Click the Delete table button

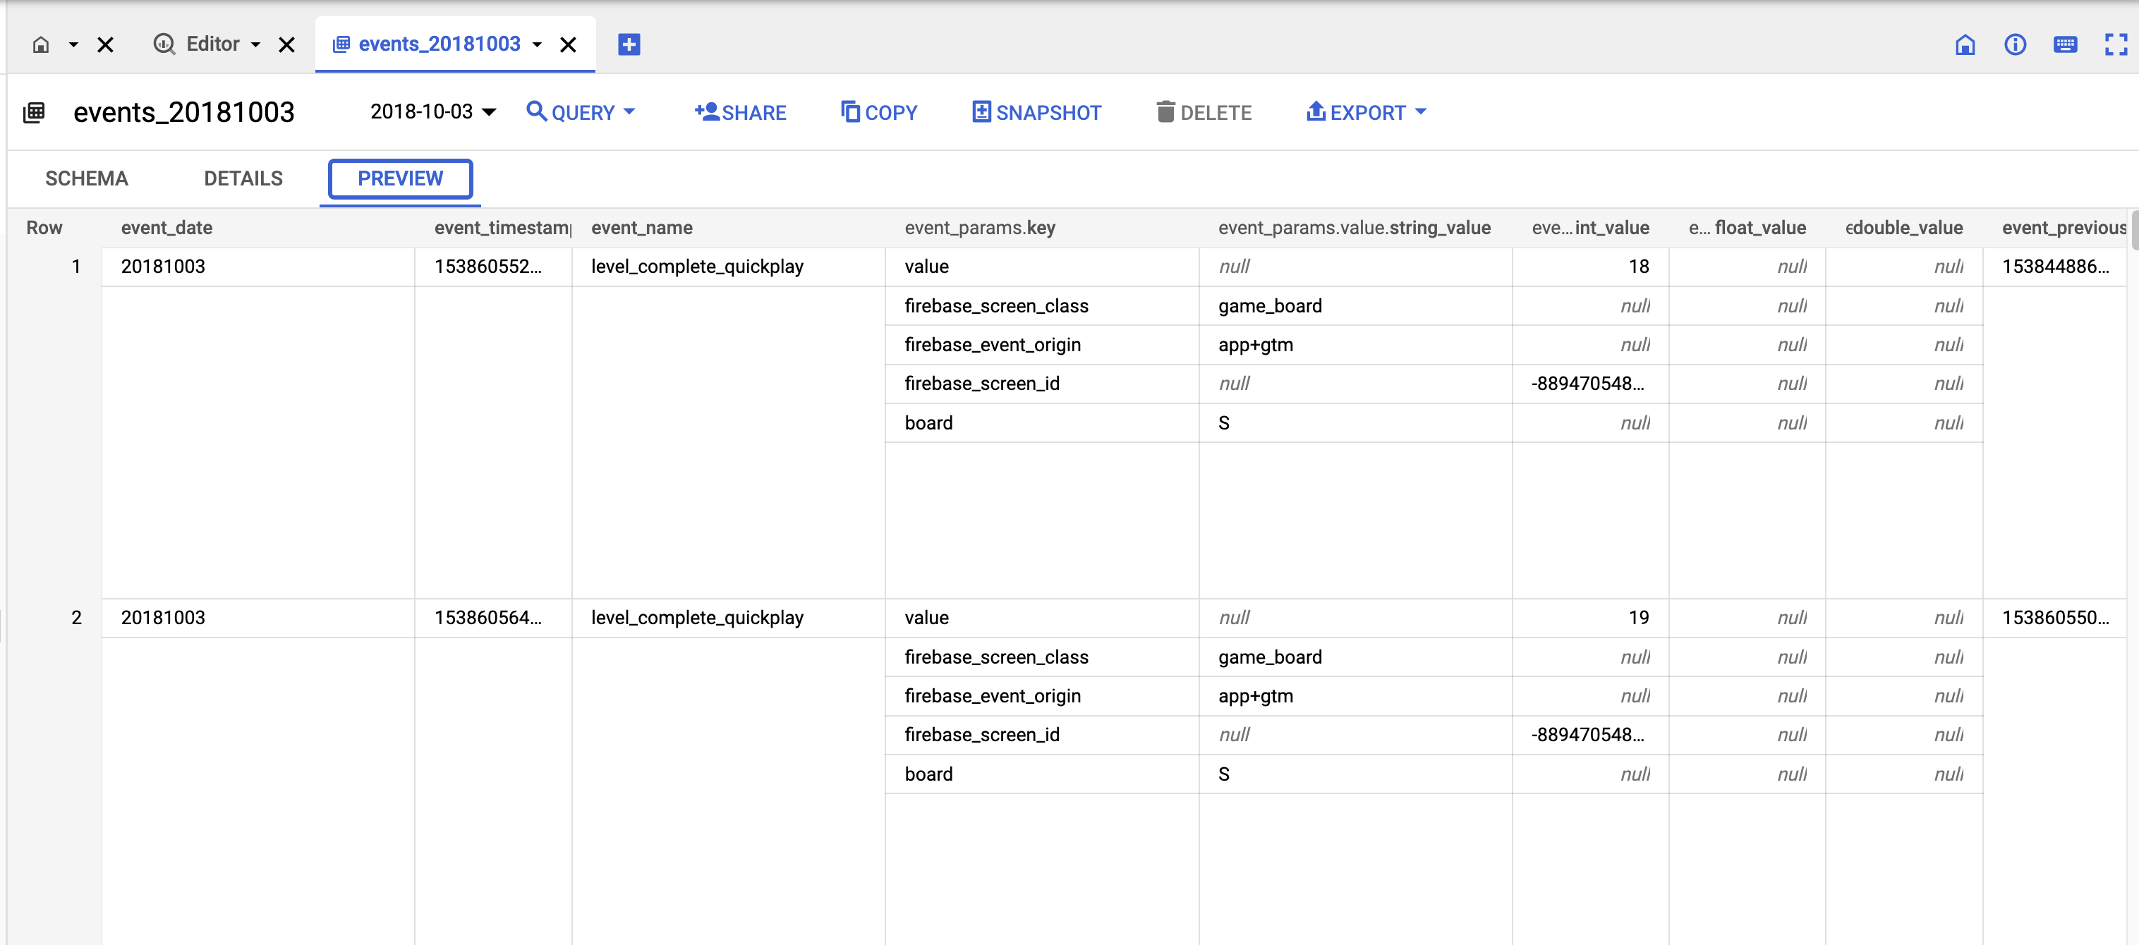pyautogui.click(x=1204, y=112)
